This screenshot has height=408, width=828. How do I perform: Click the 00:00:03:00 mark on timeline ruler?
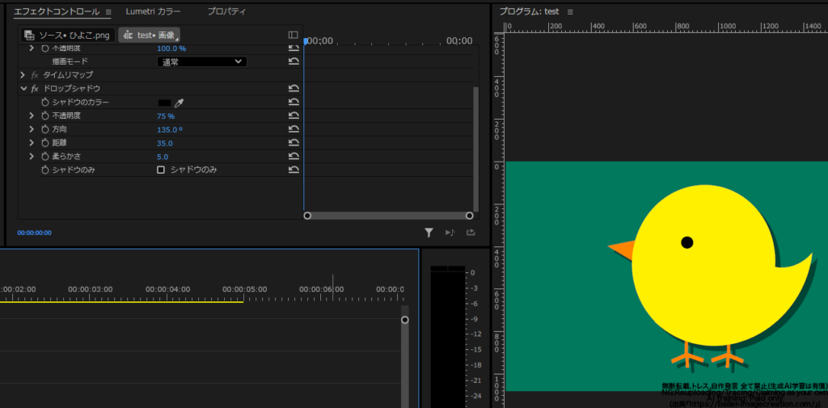(x=91, y=289)
